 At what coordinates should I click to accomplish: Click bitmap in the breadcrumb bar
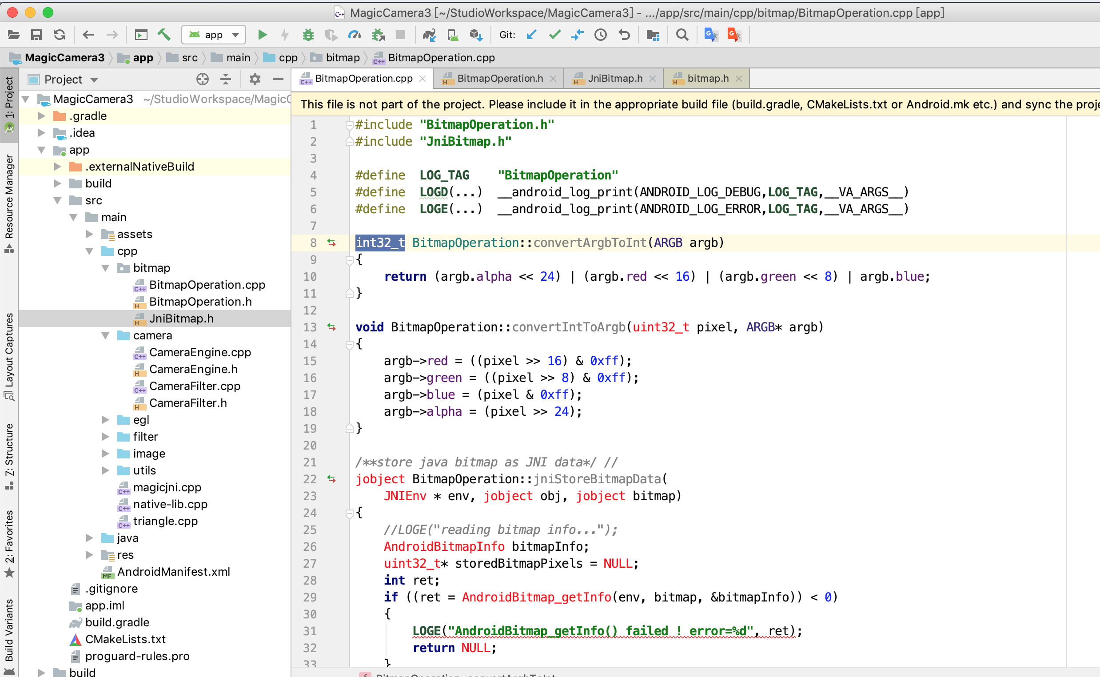[343, 58]
